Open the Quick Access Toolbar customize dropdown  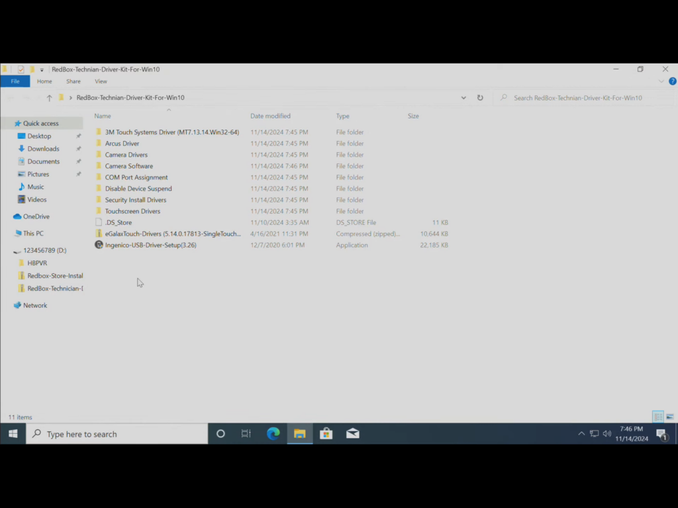click(42, 69)
